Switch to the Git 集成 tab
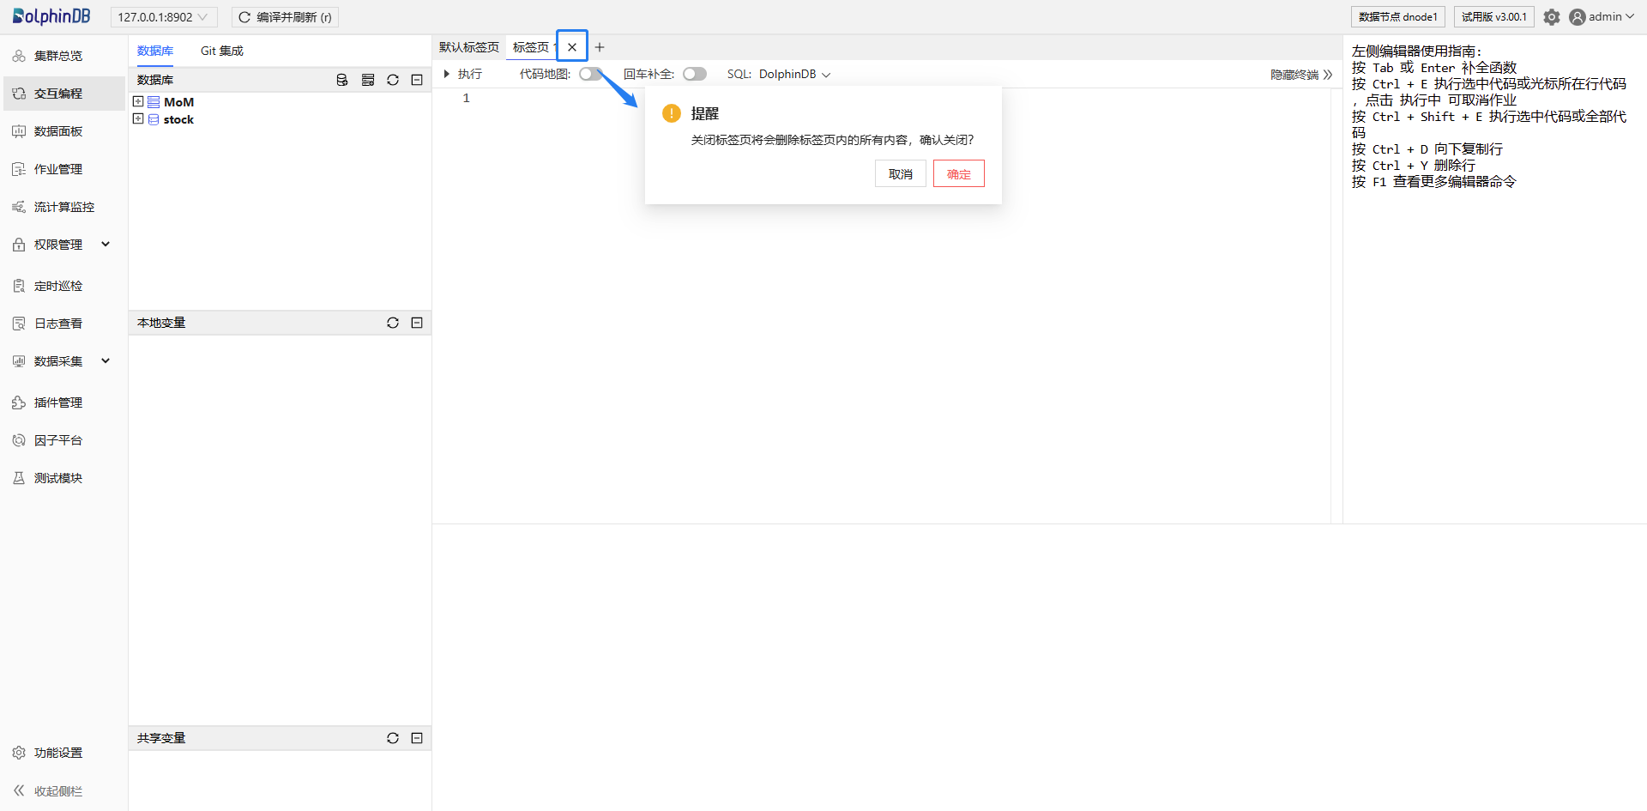 [x=221, y=51]
